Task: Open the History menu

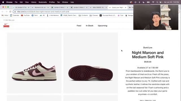Action: tap(34, 2)
